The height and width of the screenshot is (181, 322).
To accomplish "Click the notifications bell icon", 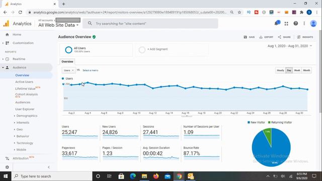I will click(x=276, y=24).
